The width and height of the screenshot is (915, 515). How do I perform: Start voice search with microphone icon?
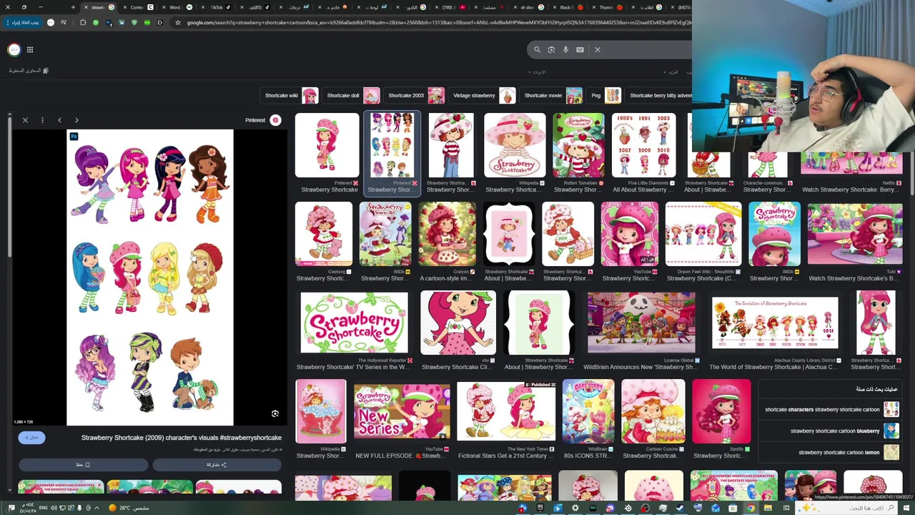pos(565,49)
